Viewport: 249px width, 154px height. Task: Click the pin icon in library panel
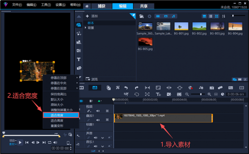point(134,15)
